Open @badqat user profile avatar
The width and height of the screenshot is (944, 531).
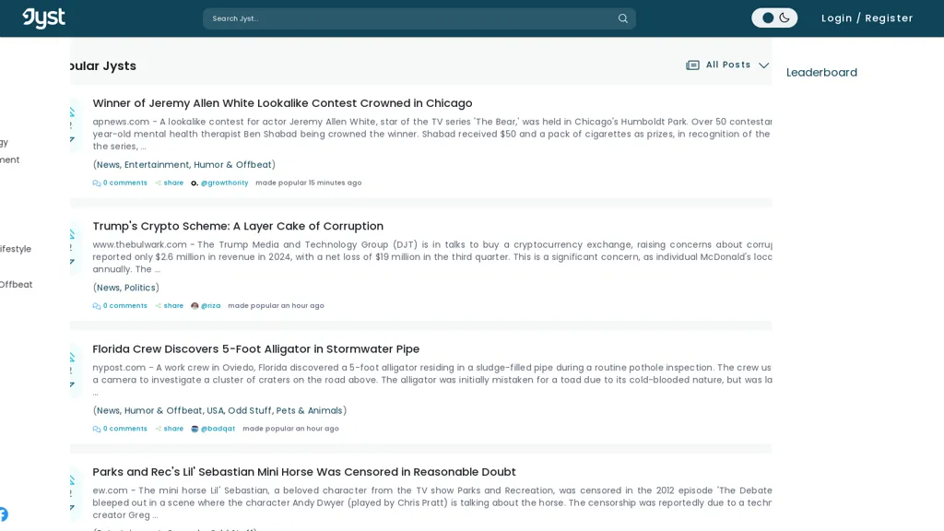[x=195, y=429]
